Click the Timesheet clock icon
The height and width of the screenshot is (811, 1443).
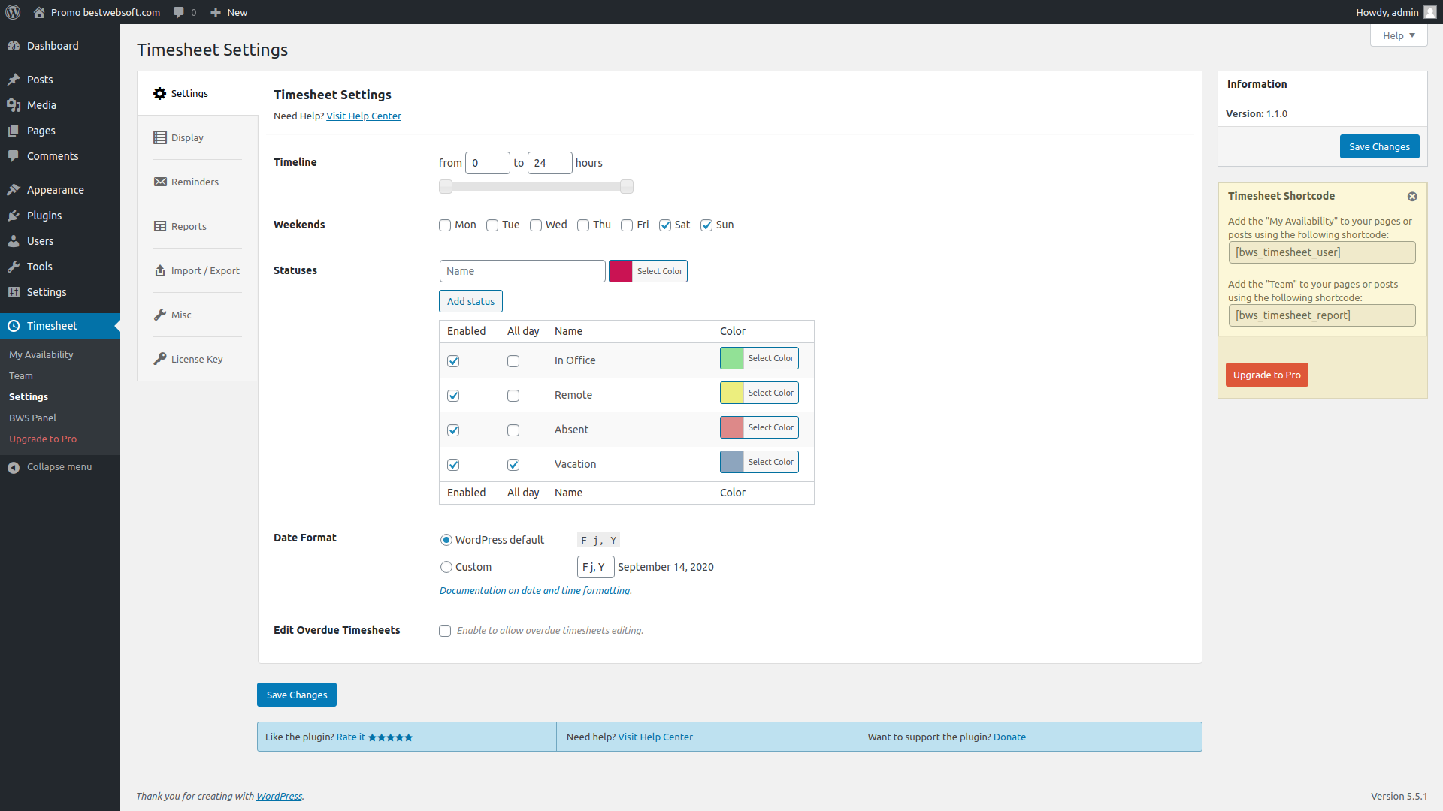pyautogui.click(x=14, y=326)
